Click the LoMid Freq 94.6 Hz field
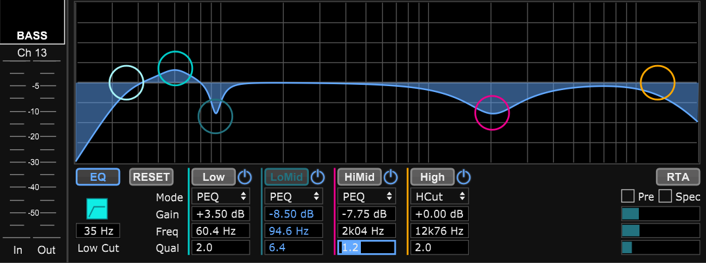The image size is (706, 263). [x=294, y=231]
